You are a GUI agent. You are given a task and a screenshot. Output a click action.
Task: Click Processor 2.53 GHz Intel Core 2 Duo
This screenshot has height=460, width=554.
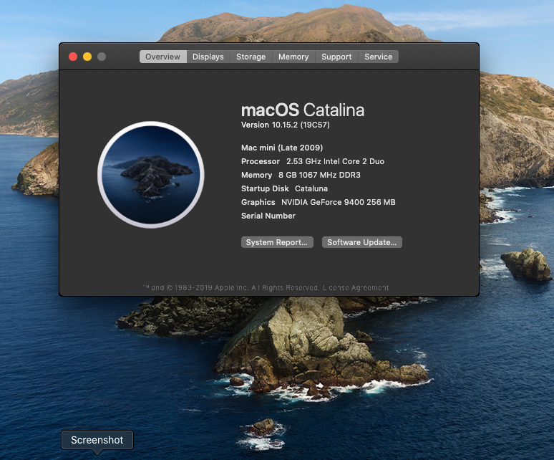(313, 161)
